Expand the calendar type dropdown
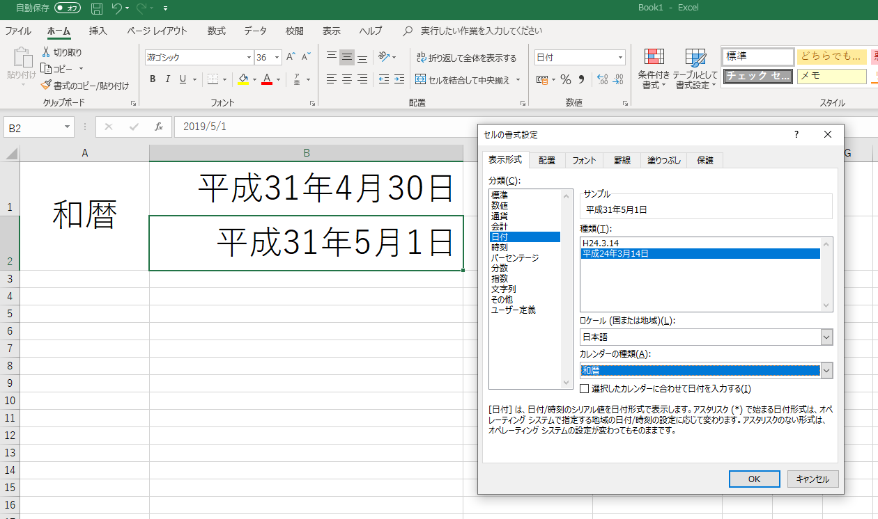The height and width of the screenshot is (519, 878). tap(826, 371)
